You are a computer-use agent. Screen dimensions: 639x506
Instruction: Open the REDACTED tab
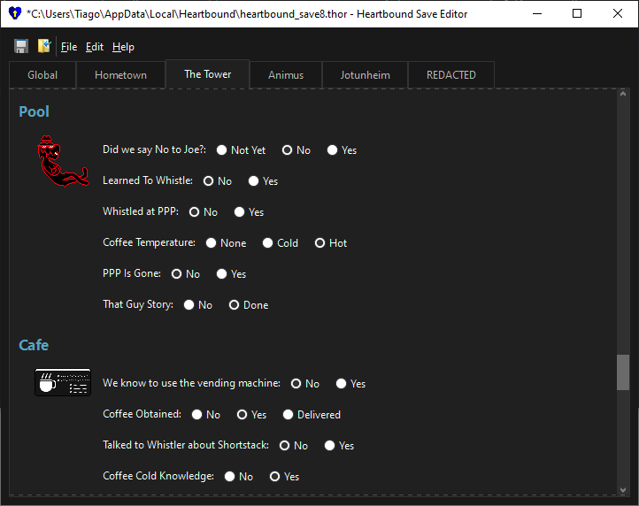450,75
